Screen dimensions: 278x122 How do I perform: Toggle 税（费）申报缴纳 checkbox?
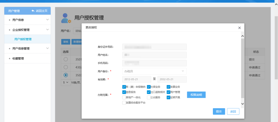124,87
